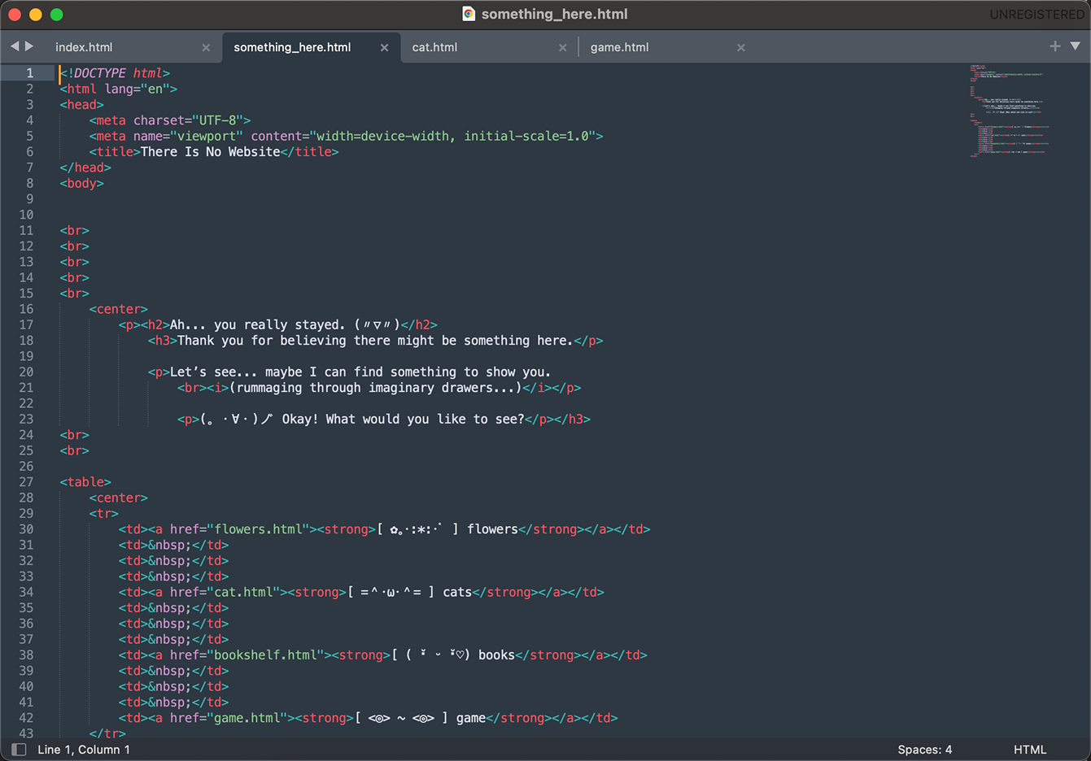This screenshot has width=1091, height=761.
Task: Close the game.html tab
Action: 740,48
